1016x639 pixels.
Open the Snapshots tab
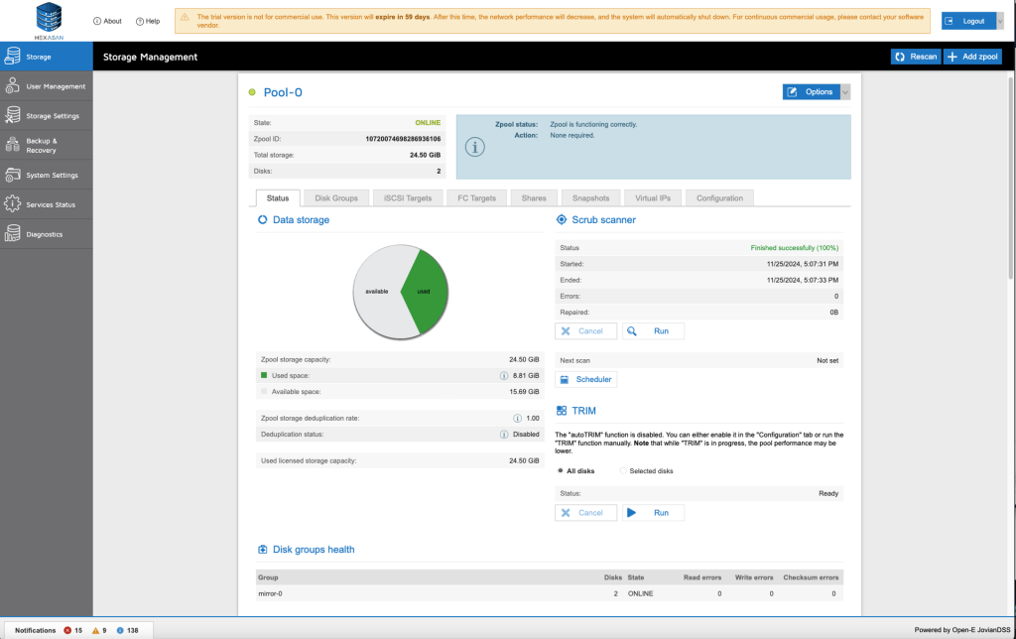pyautogui.click(x=590, y=198)
